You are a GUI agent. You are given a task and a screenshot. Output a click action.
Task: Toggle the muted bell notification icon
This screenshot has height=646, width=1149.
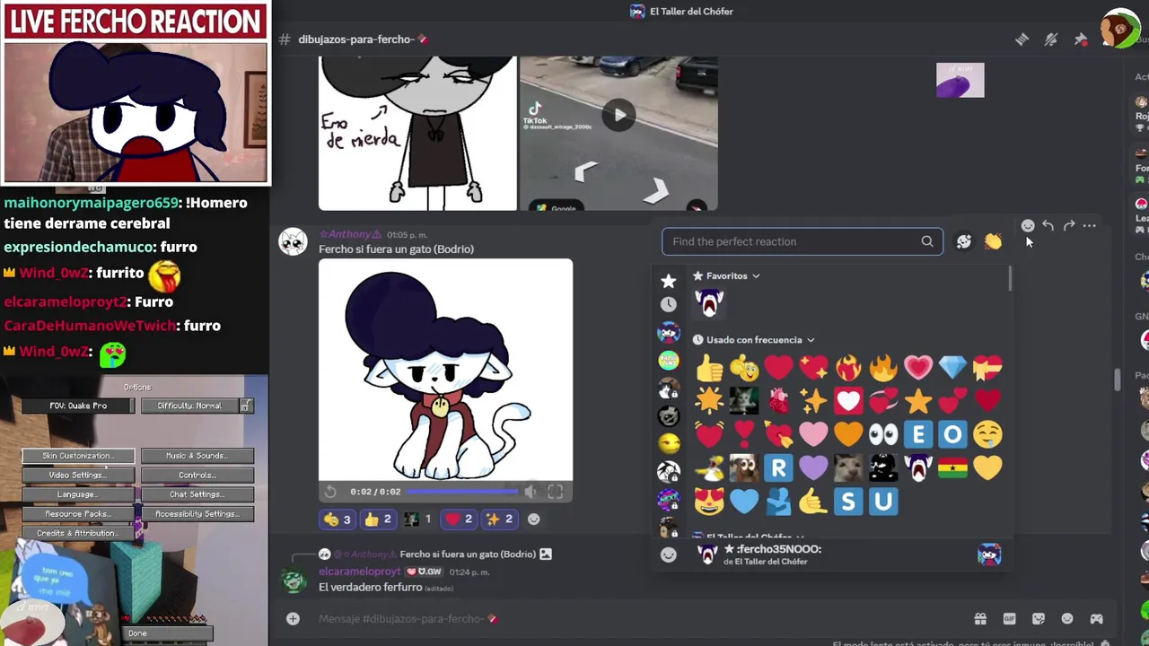[1051, 39]
